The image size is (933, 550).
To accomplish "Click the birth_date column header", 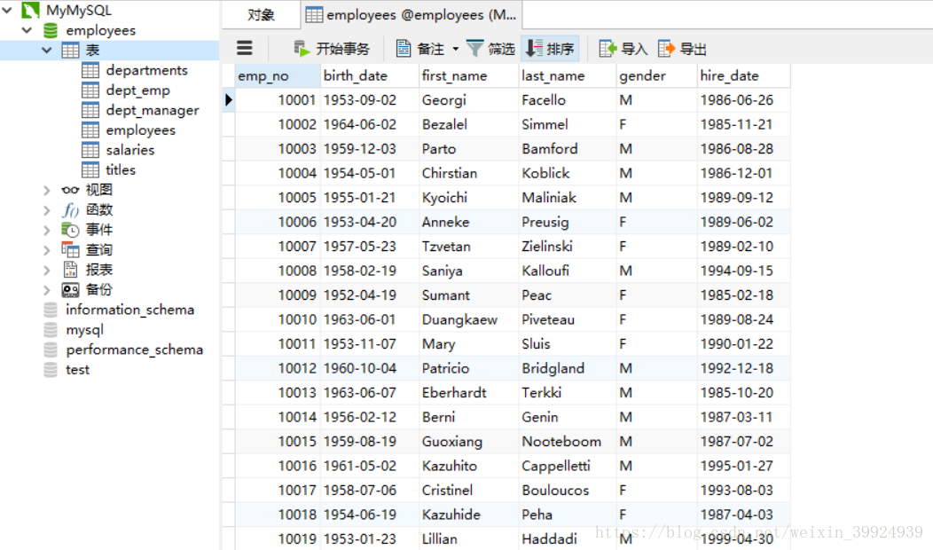I will [x=370, y=75].
